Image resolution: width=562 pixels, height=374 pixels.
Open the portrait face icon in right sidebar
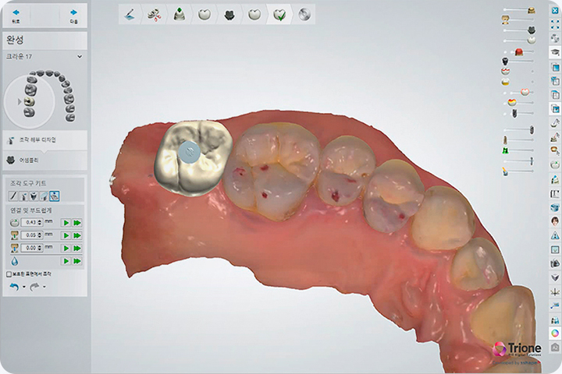[555, 221]
